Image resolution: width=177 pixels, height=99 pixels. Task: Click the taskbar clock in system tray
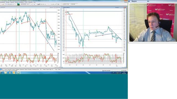point(124,73)
